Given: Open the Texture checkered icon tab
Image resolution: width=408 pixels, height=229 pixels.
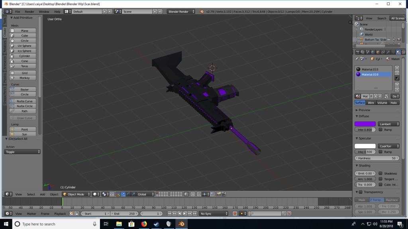Looking at the screenshot, I should (403, 52).
